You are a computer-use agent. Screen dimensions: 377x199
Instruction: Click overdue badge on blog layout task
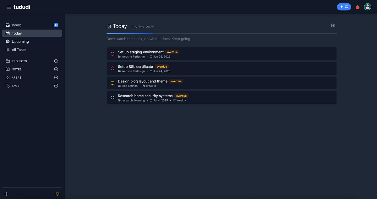(x=176, y=81)
